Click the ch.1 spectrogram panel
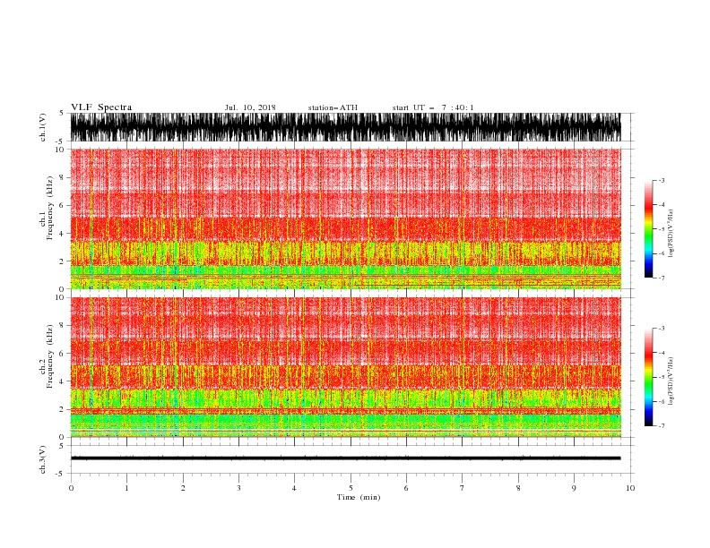Screen dimensions: 710x548 click(345, 218)
